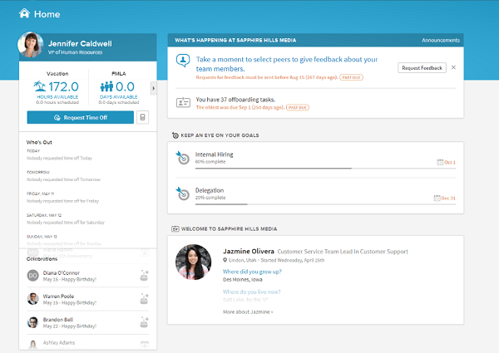Open the select peers feedback message

(287, 64)
